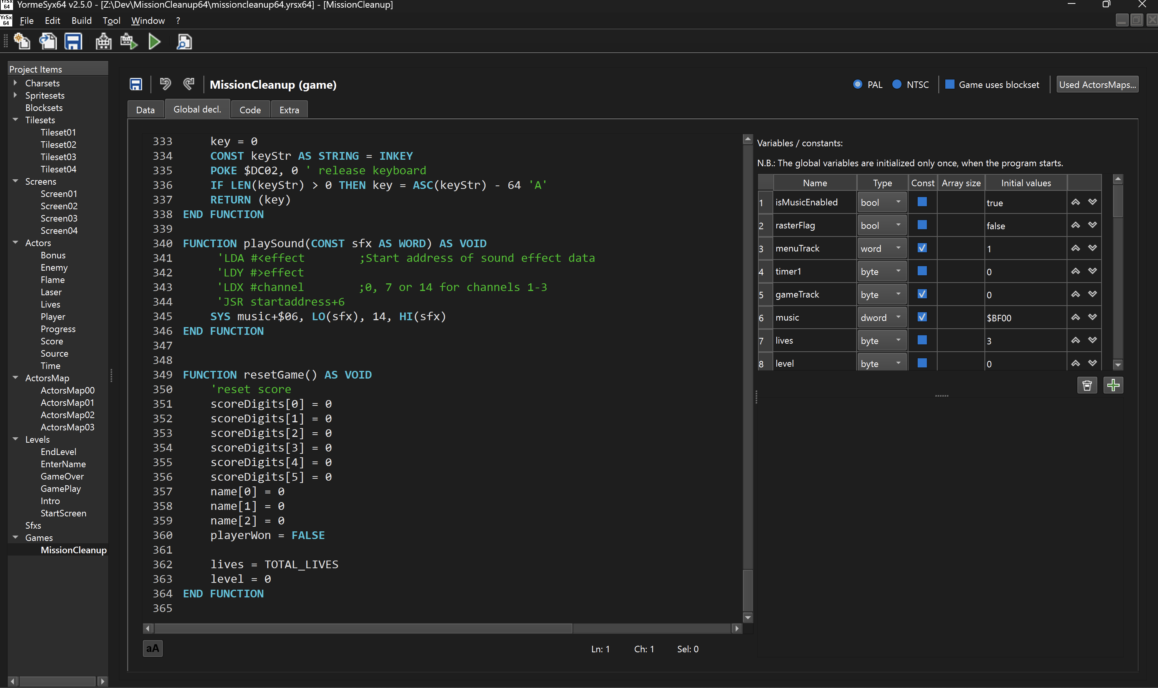
Task: Click the code editor horizontal scrollbar
Action: (364, 628)
